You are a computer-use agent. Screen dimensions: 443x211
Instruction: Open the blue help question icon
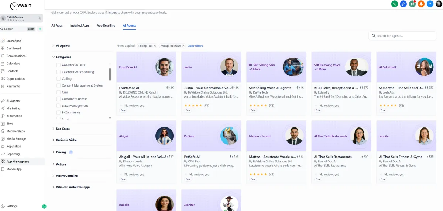point(430,4)
